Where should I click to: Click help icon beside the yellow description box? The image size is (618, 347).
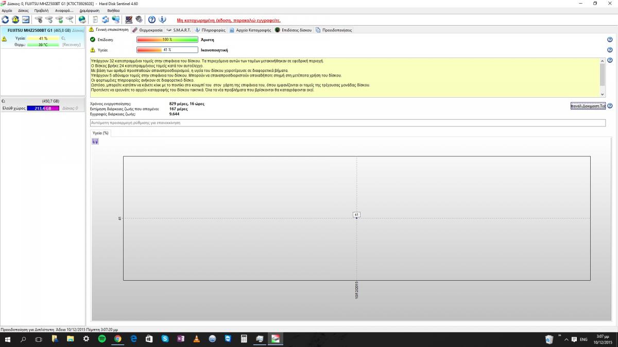click(x=610, y=61)
